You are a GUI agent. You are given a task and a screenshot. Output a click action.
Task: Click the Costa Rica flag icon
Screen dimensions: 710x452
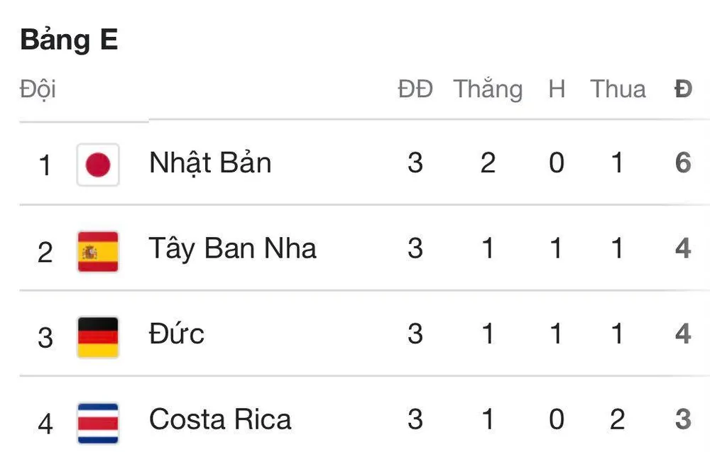tap(98, 421)
